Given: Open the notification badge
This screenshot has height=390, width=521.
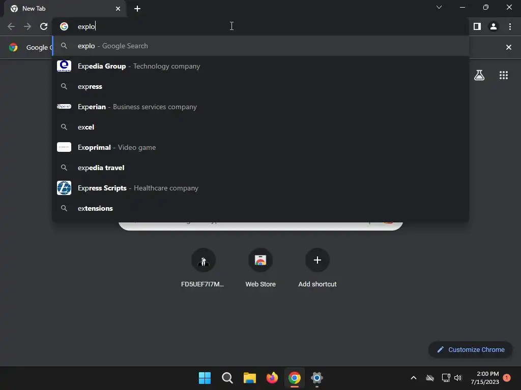Looking at the screenshot, I should pyautogui.click(x=507, y=378).
